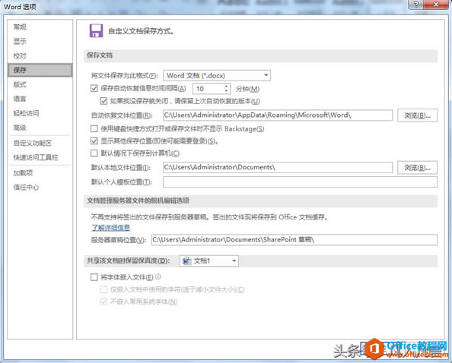The image size is (452, 363).
Task: Enable 不显示 Backstage checkbox
Action: click(x=94, y=128)
